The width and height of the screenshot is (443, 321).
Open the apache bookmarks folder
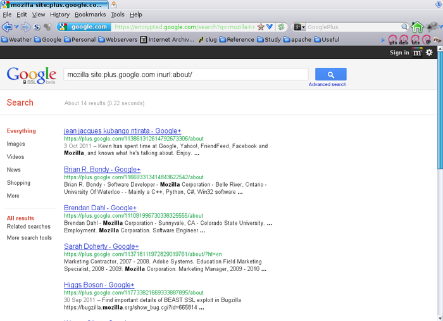pos(297,39)
